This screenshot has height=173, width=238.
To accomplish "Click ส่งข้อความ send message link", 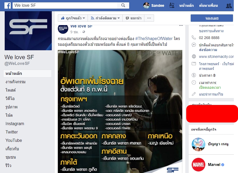I will coord(208,50).
